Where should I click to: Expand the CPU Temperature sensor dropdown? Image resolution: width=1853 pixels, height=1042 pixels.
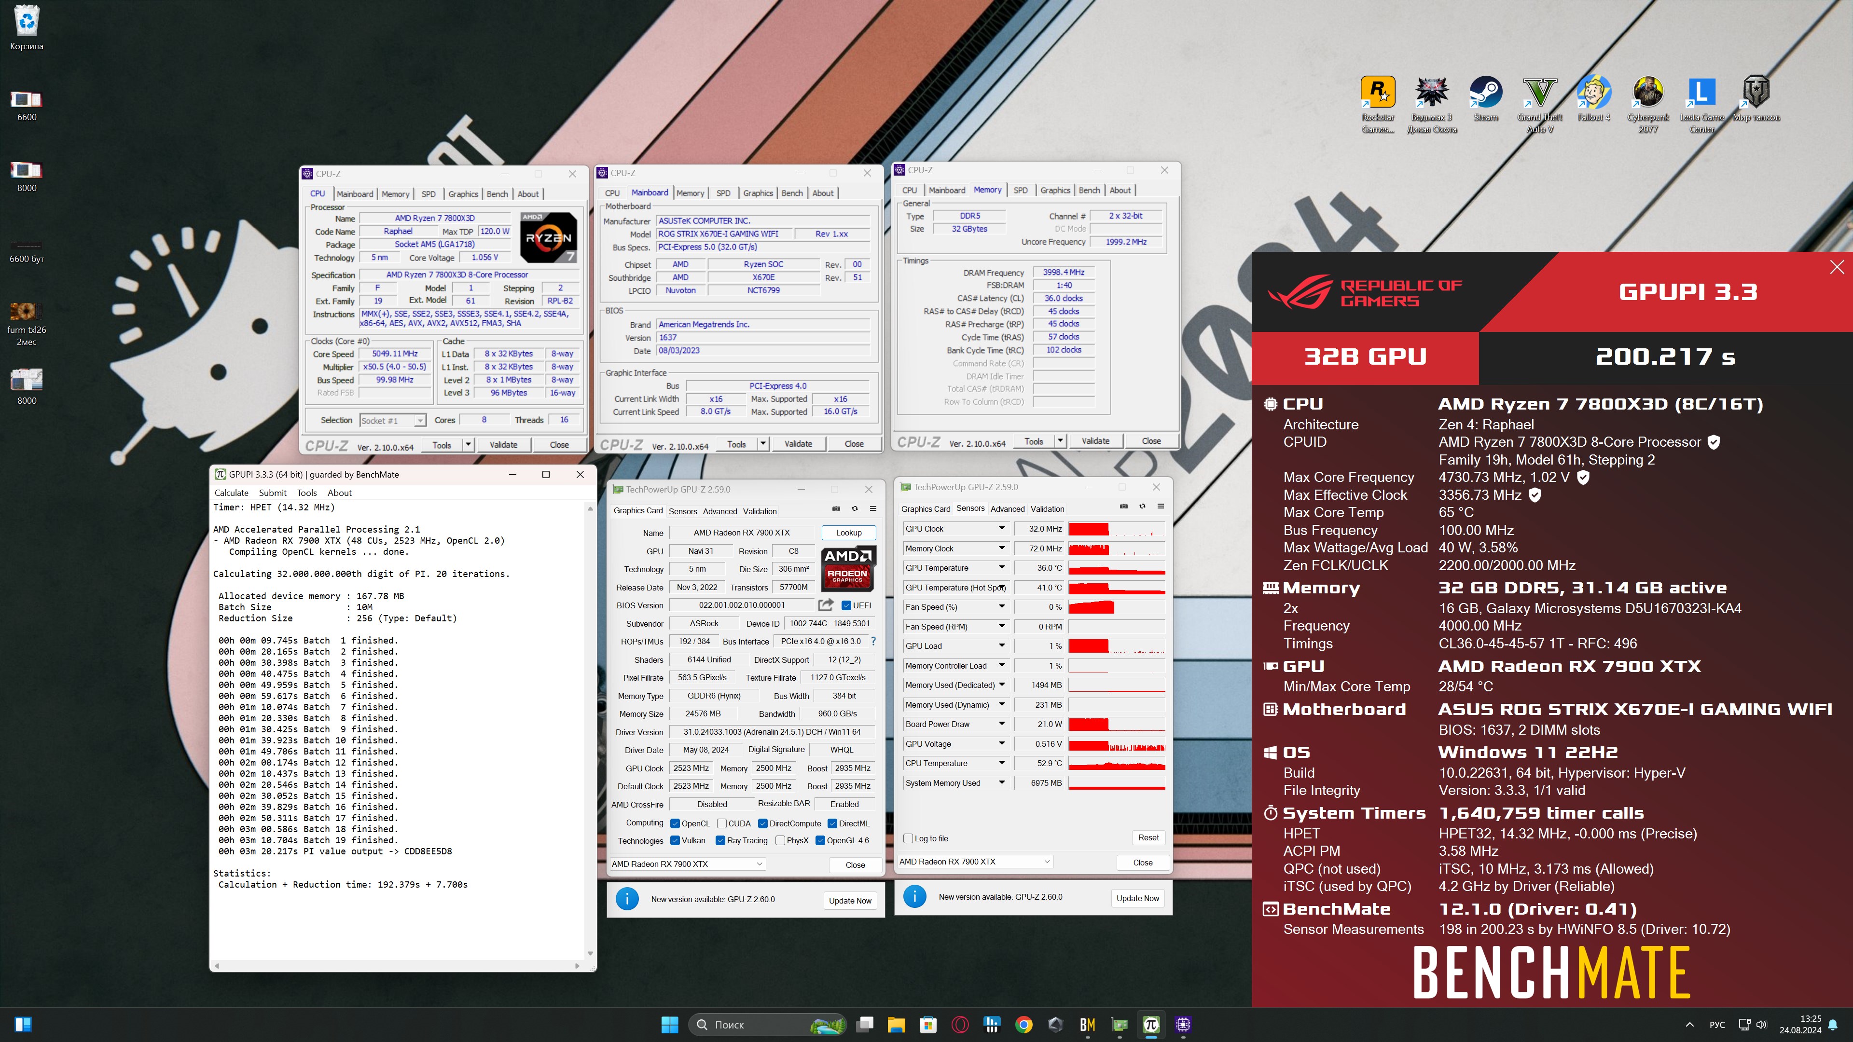[x=1001, y=763]
